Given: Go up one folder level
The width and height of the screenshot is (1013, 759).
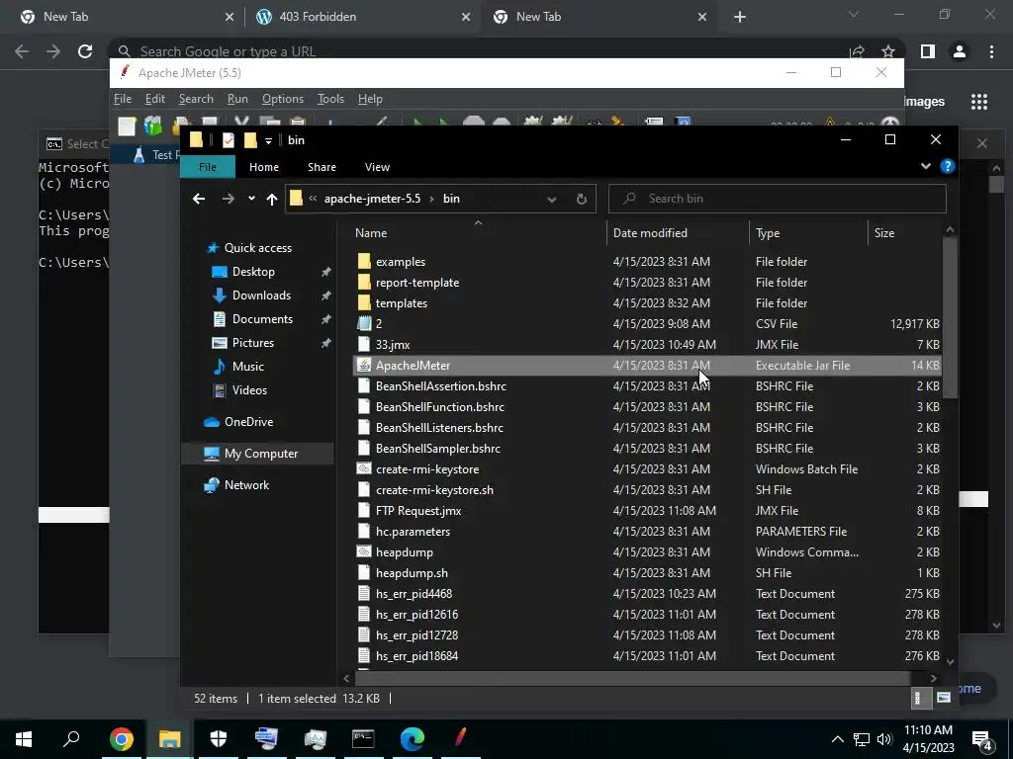Looking at the screenshot, I should pyautogui.click(x=272, y=199).
